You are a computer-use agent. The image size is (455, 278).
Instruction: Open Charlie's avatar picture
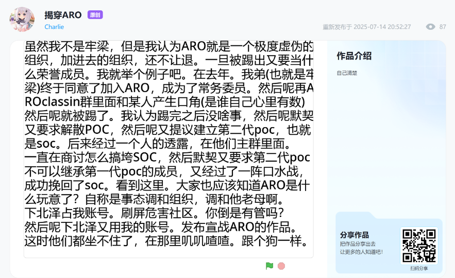(x=22, y=20)
